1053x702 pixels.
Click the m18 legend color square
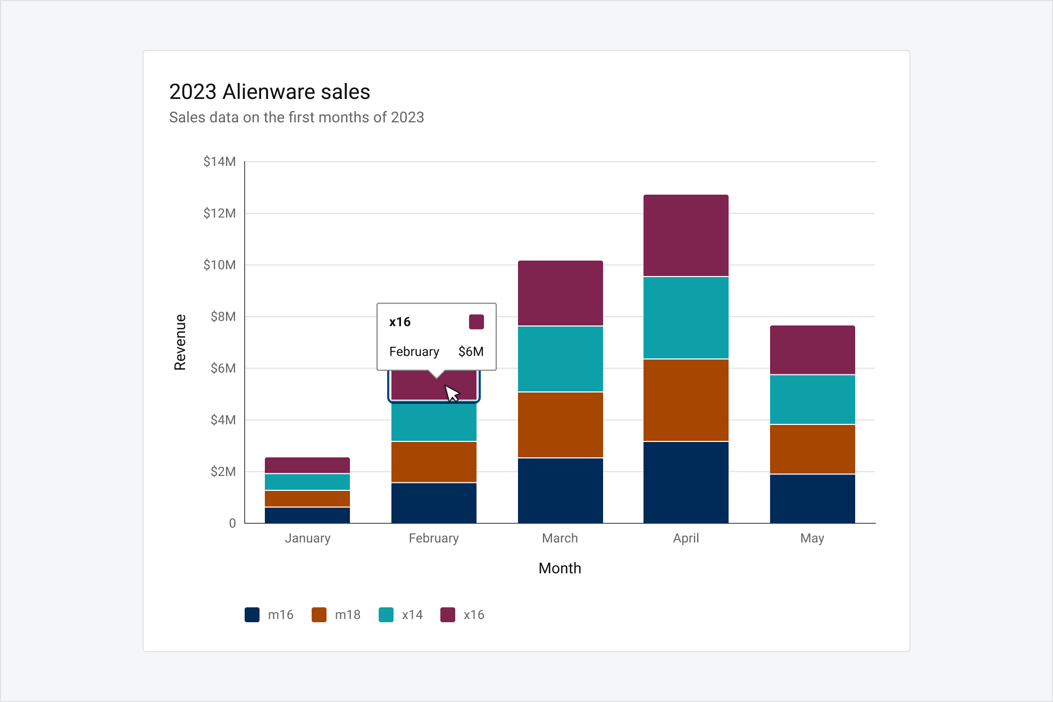click(x=320, y=615)
